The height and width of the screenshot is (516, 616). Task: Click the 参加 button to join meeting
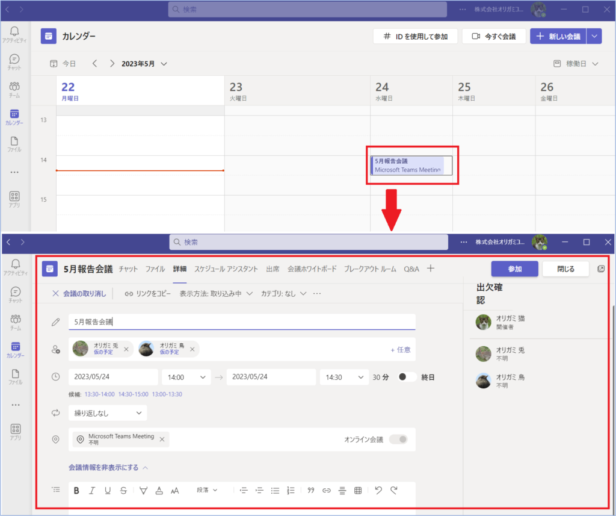click(514, 269)
